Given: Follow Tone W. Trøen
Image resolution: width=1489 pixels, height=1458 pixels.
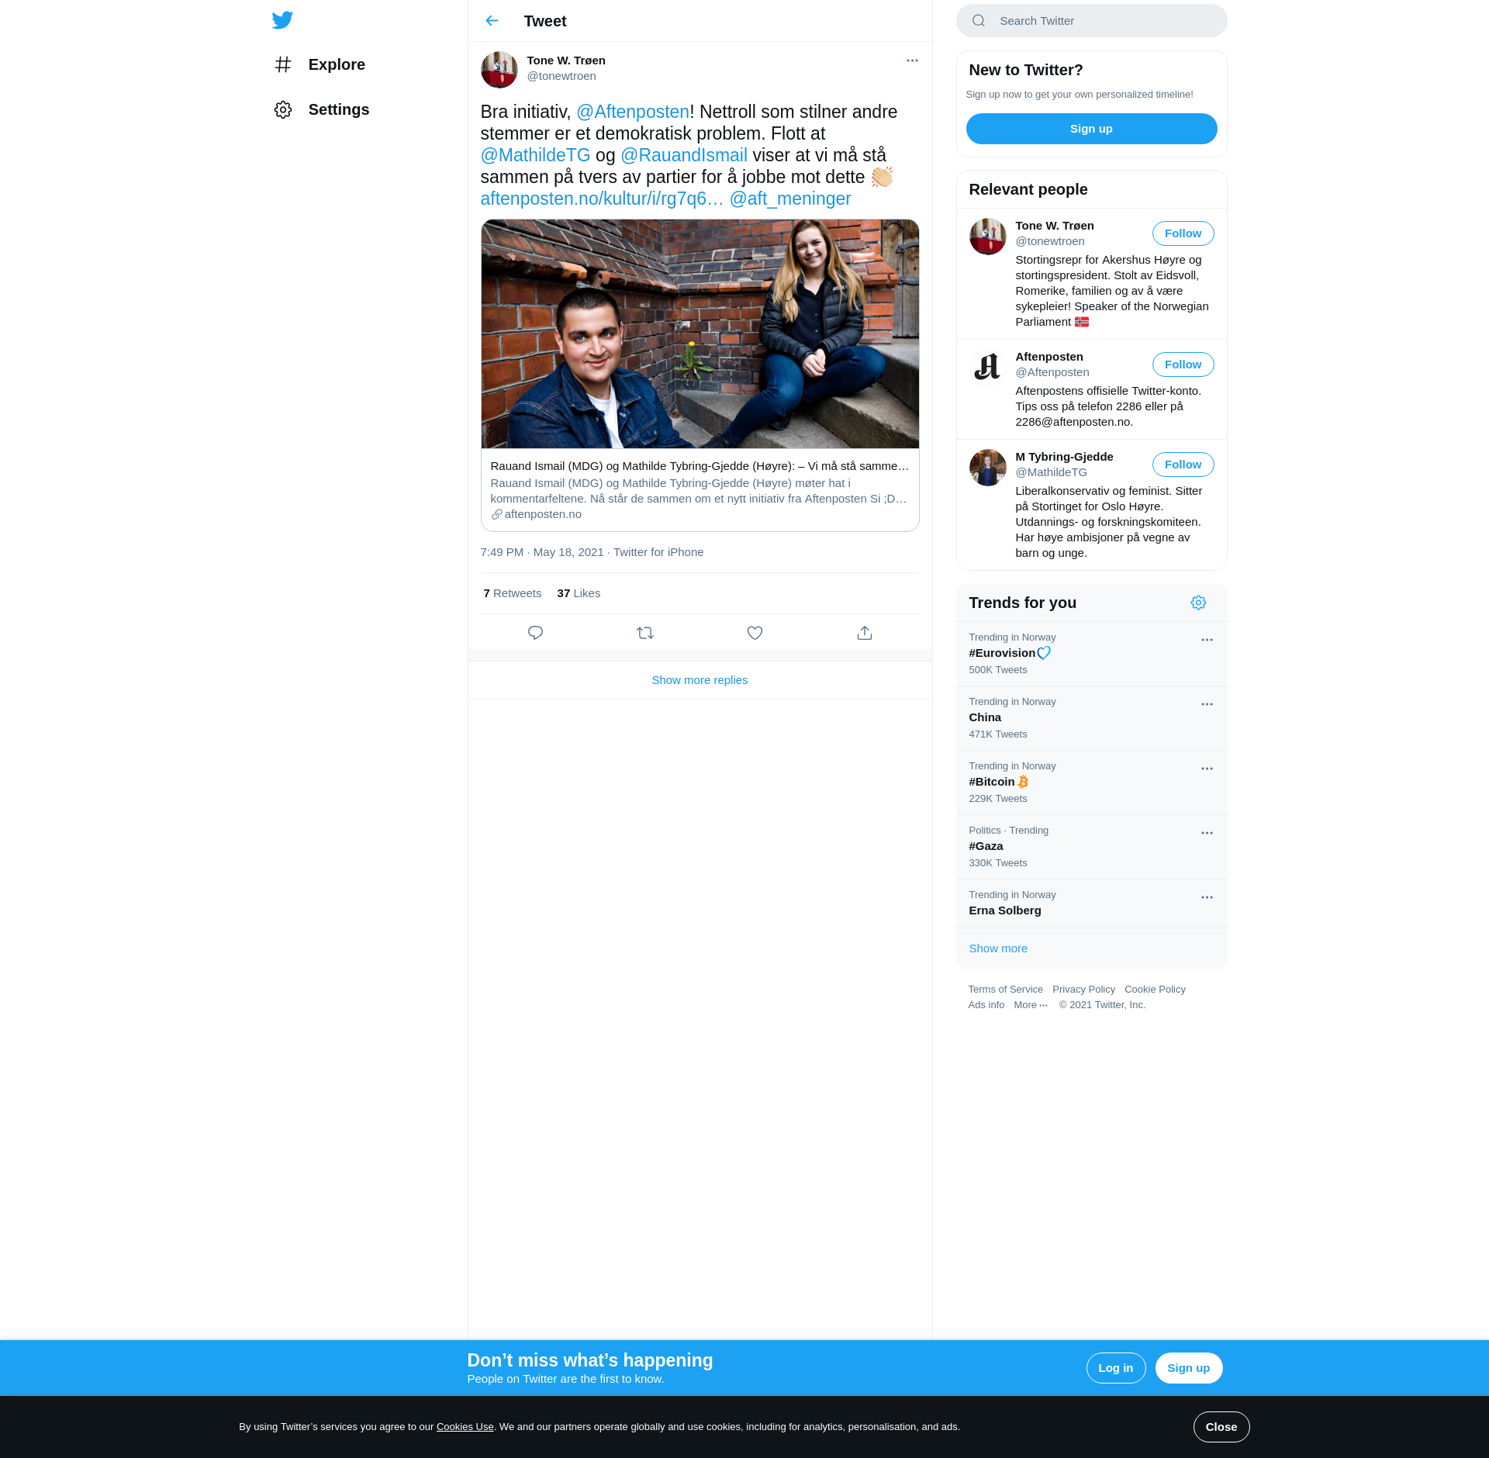Looking at the screenshot, I should [x=1183, y=233].
